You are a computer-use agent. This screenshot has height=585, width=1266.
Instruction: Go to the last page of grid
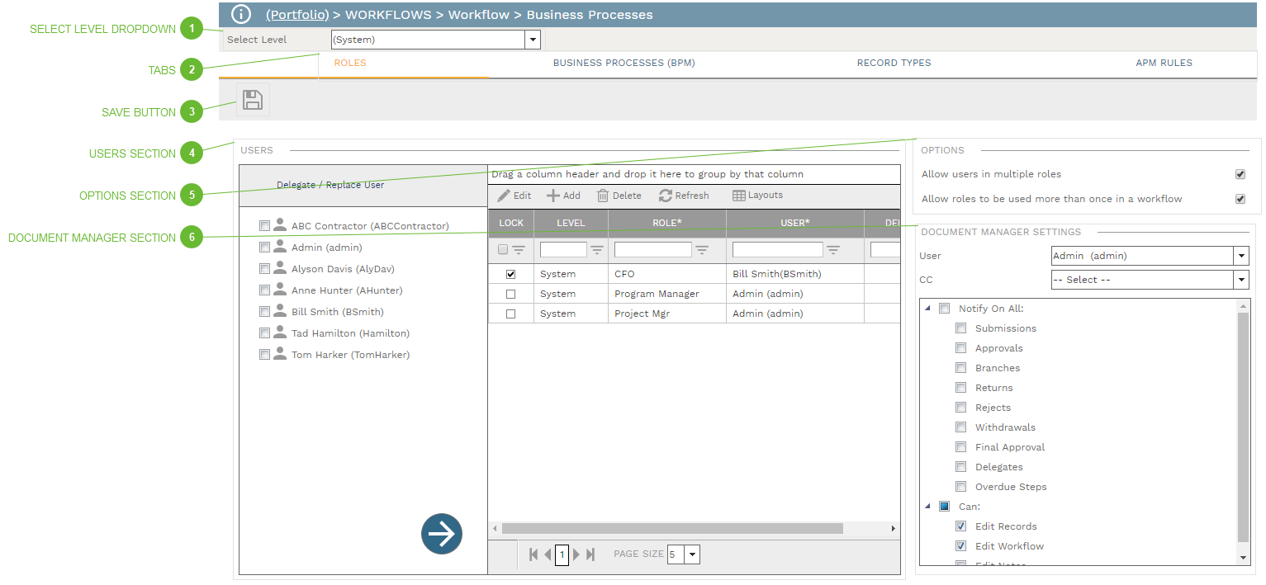[590, 554]
